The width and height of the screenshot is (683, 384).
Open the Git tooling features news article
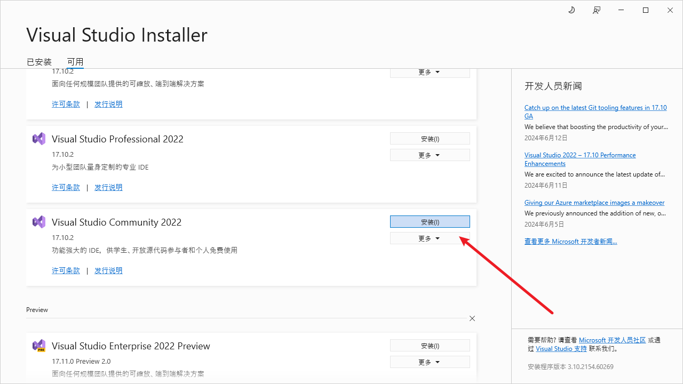point(595,108)
